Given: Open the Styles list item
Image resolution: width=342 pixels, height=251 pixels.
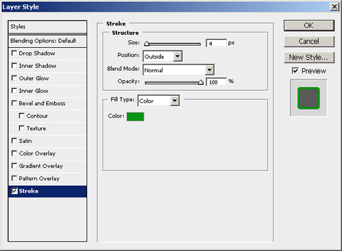Looking at the screenshot, I should point(47,27).
